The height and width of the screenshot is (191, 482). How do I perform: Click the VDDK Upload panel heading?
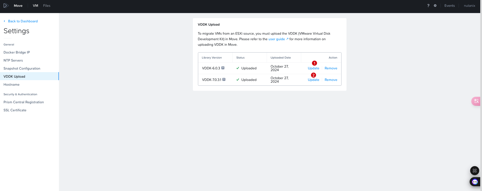(x=209, y=24)
